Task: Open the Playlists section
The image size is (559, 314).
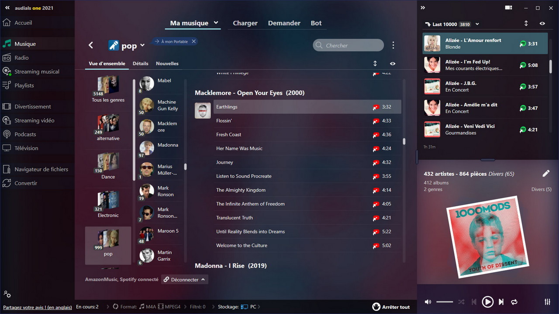Action: click(x=24, y=85)
